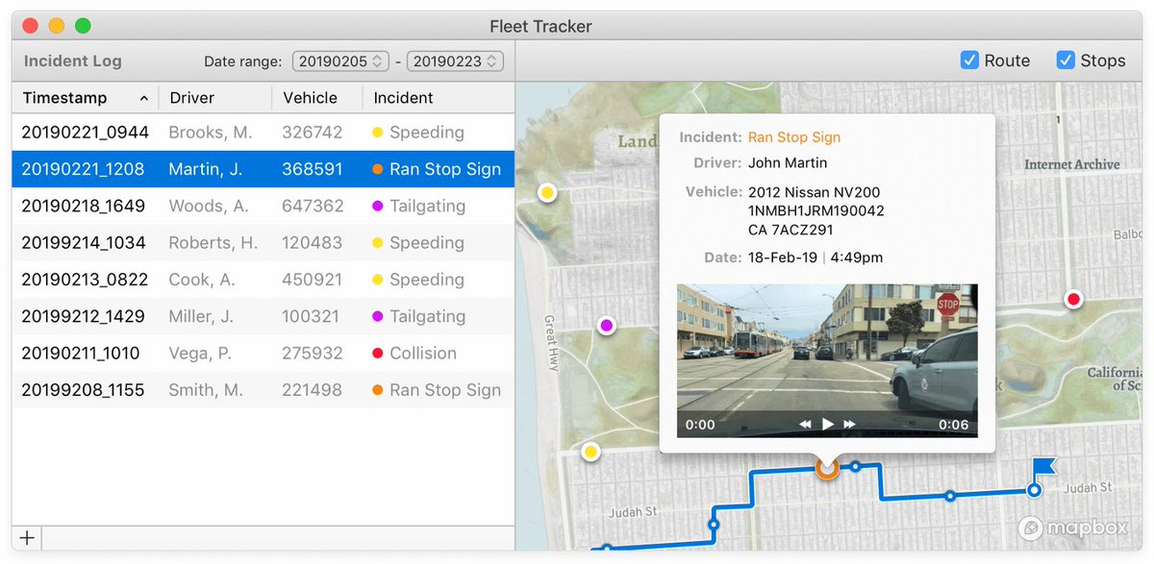Click the plate CA 7ACZ291 in popup
Image resolution: width=1154 pixels, height=564 pixels.
pyautogui.click(x=790, y=231)
